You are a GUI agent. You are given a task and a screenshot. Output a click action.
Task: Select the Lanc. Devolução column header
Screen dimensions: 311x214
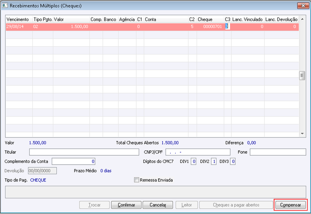[x=281, y=19]
